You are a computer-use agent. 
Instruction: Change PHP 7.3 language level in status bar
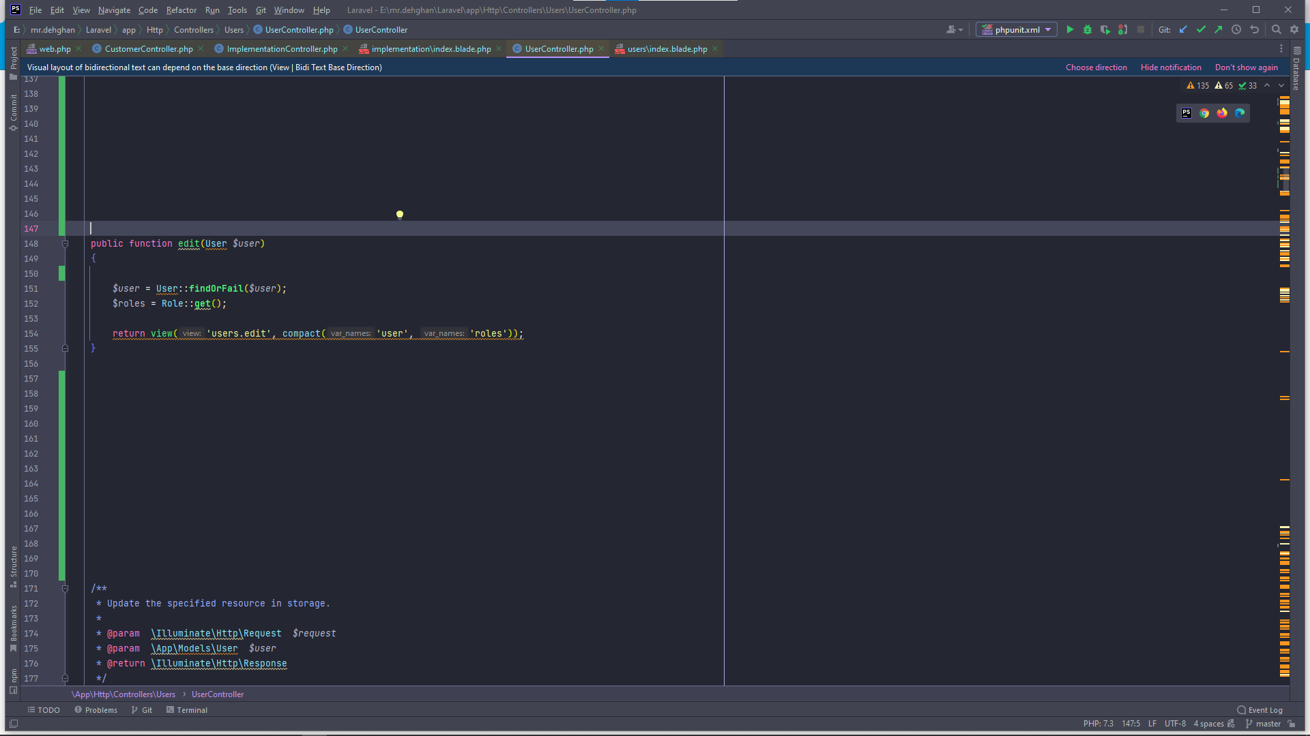click(x=1098, y=724)
